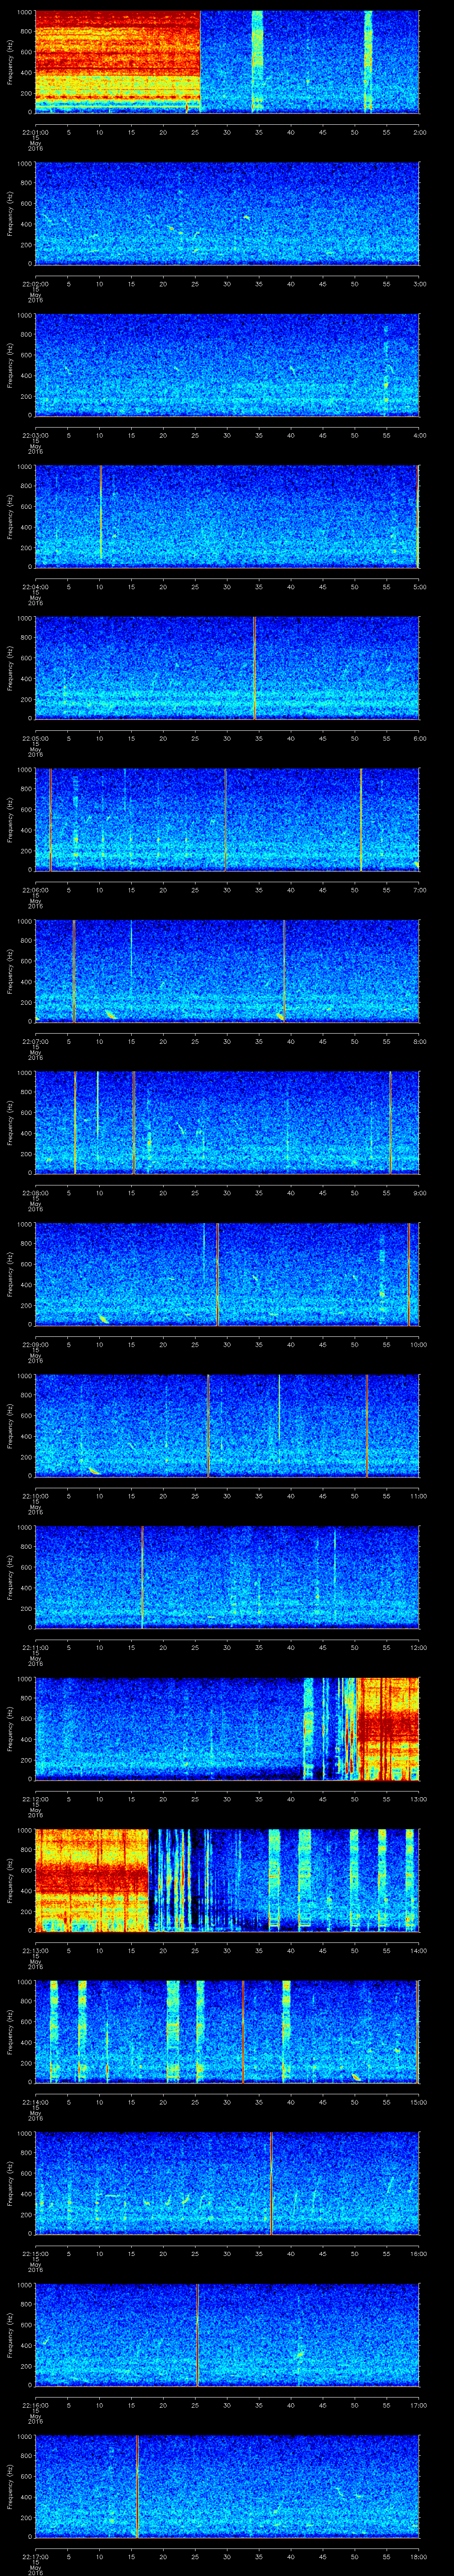
Task: Click the spectrogram panel starting at 22:01:00
Action: [227, 62]
